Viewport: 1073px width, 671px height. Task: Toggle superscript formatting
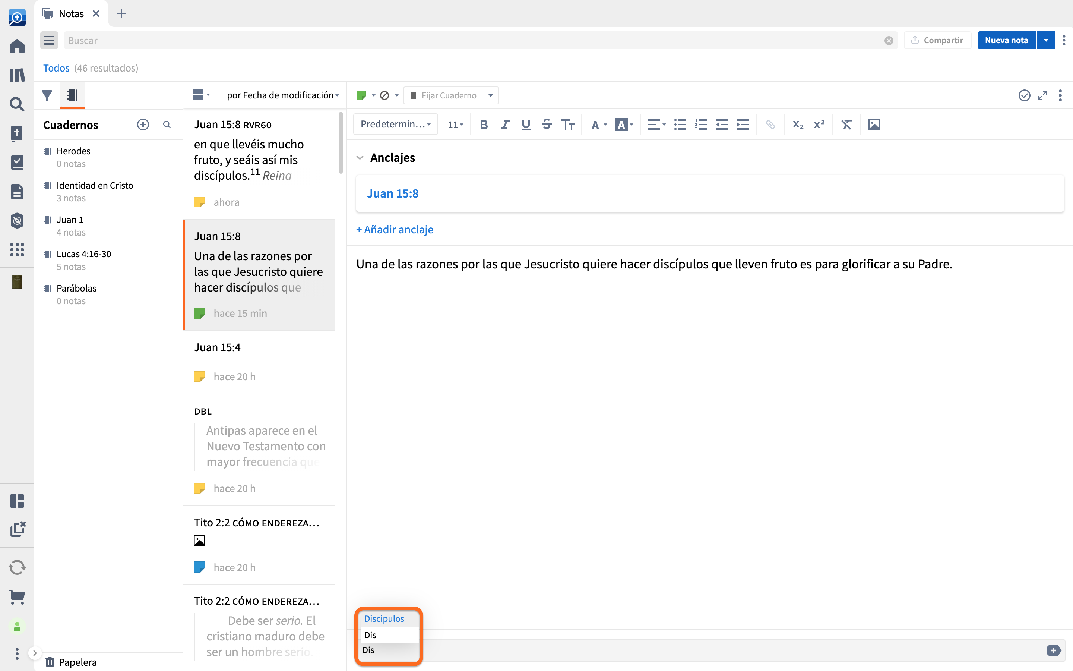coord(819,125)
